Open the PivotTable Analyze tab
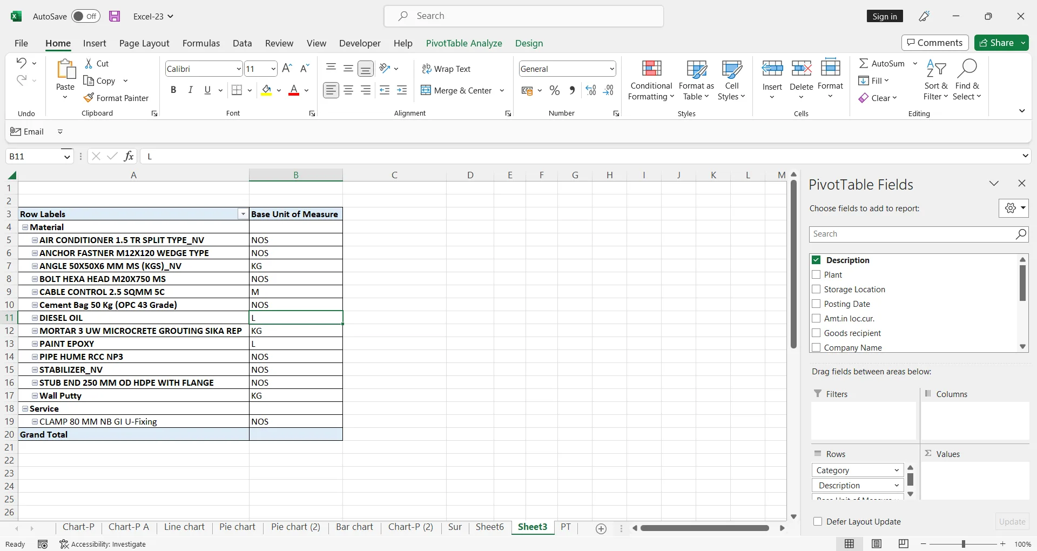Viewport: 1037px width, 551px height. (x=464, y=43)
